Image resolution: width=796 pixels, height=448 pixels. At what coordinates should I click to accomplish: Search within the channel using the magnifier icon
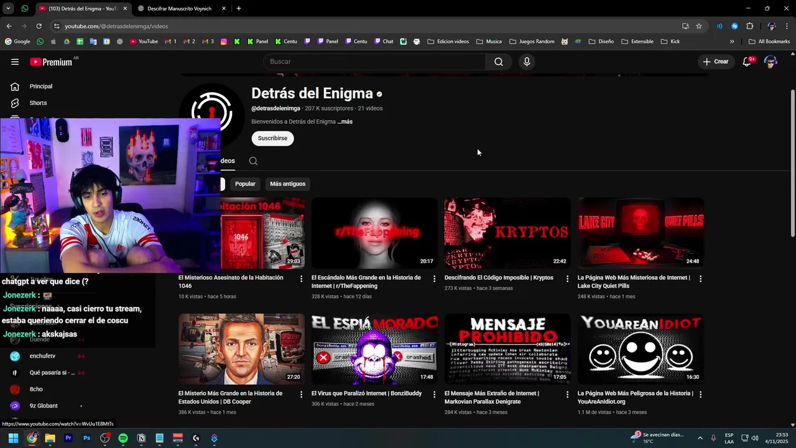[x=253, y=161]
